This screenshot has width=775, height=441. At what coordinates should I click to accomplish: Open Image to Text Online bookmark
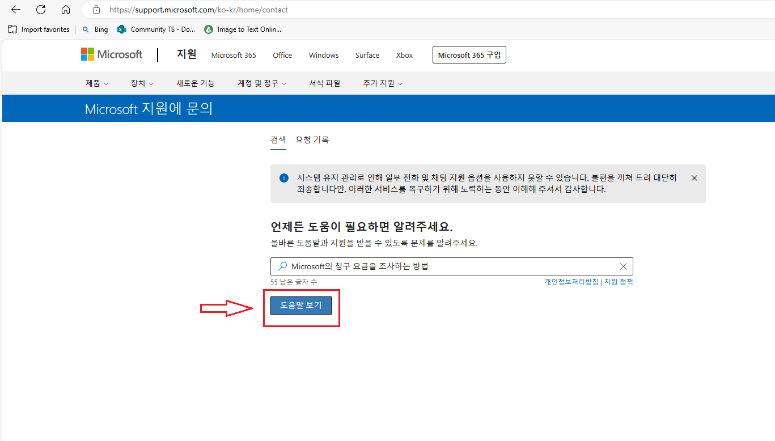click(243, 29)
